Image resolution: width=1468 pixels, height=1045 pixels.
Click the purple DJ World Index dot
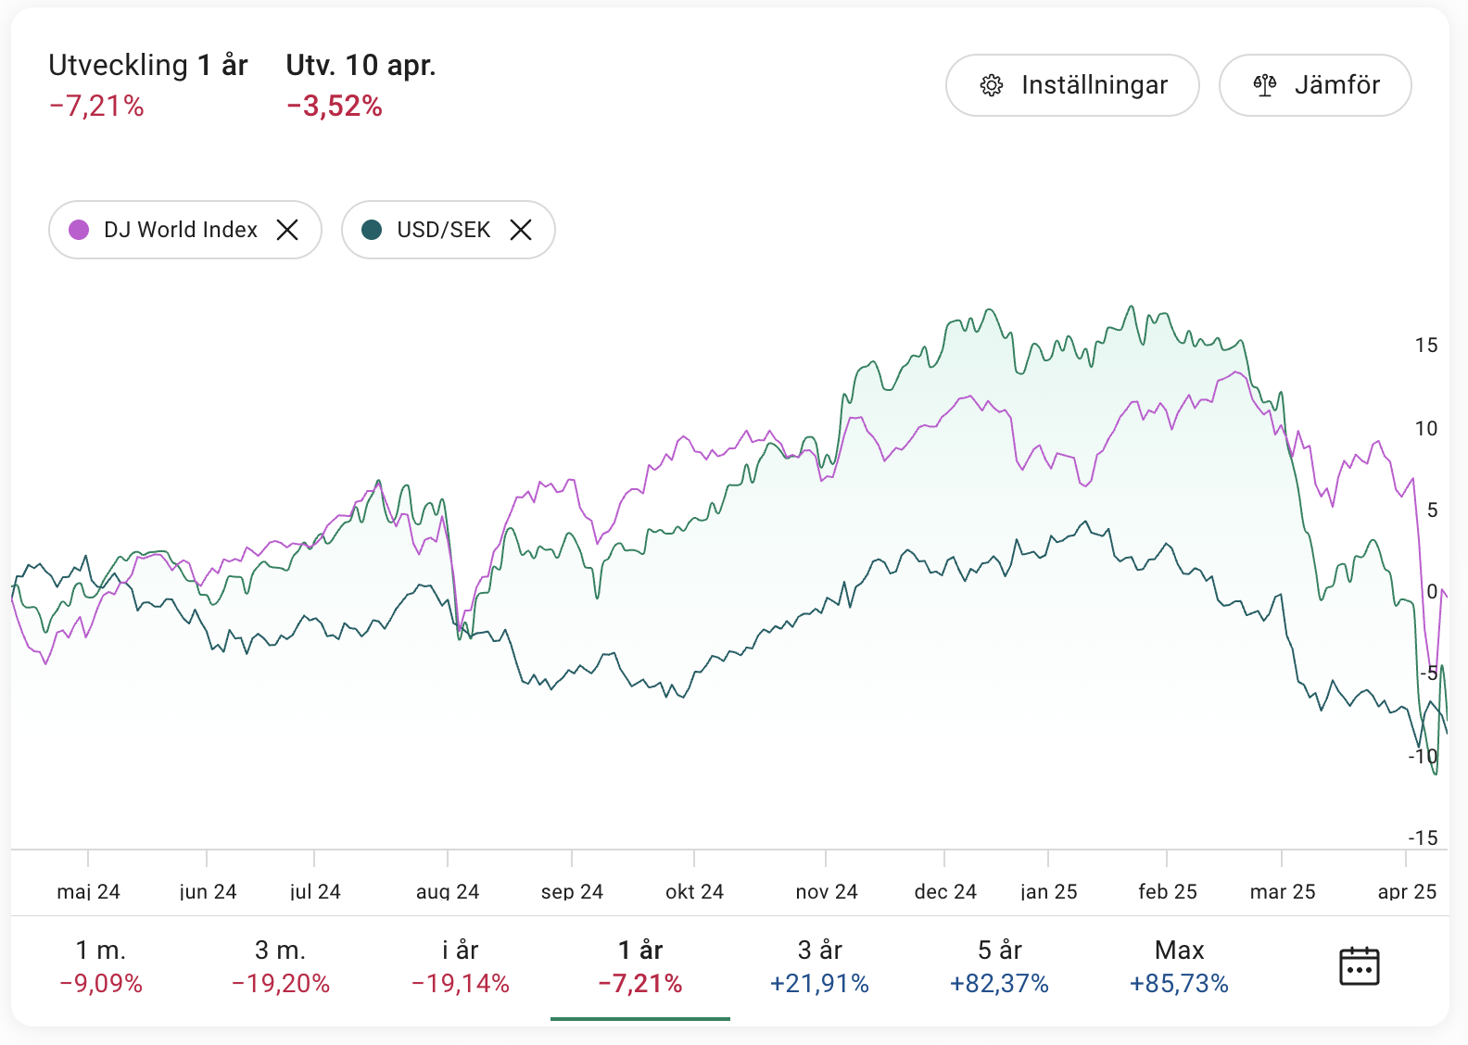pyautogui.click(x=79, y=230)
